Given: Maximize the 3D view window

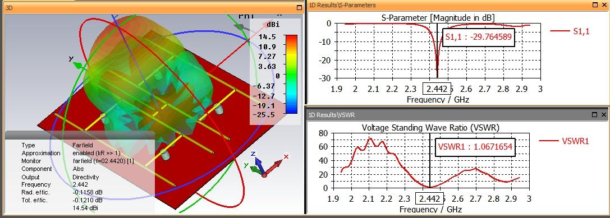Looking at the screenshot, I should coord(299,7).
